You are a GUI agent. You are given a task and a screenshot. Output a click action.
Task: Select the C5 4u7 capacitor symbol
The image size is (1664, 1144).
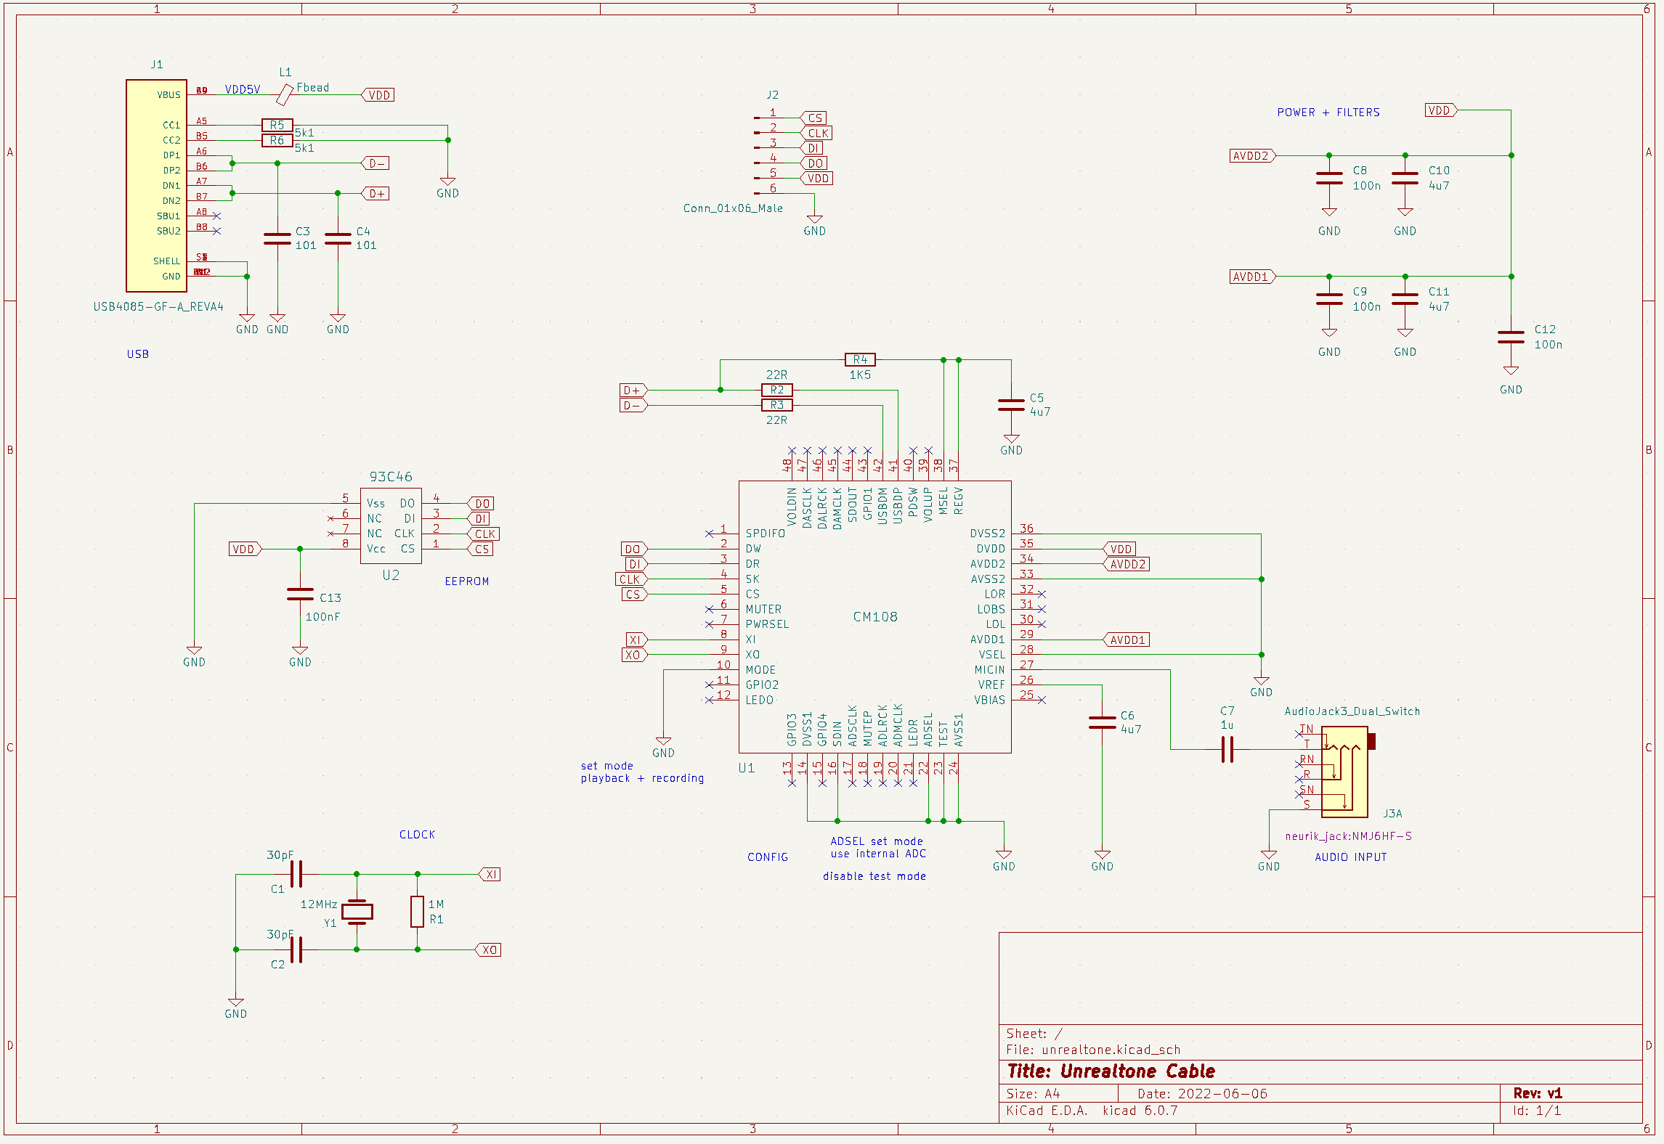1011,405
